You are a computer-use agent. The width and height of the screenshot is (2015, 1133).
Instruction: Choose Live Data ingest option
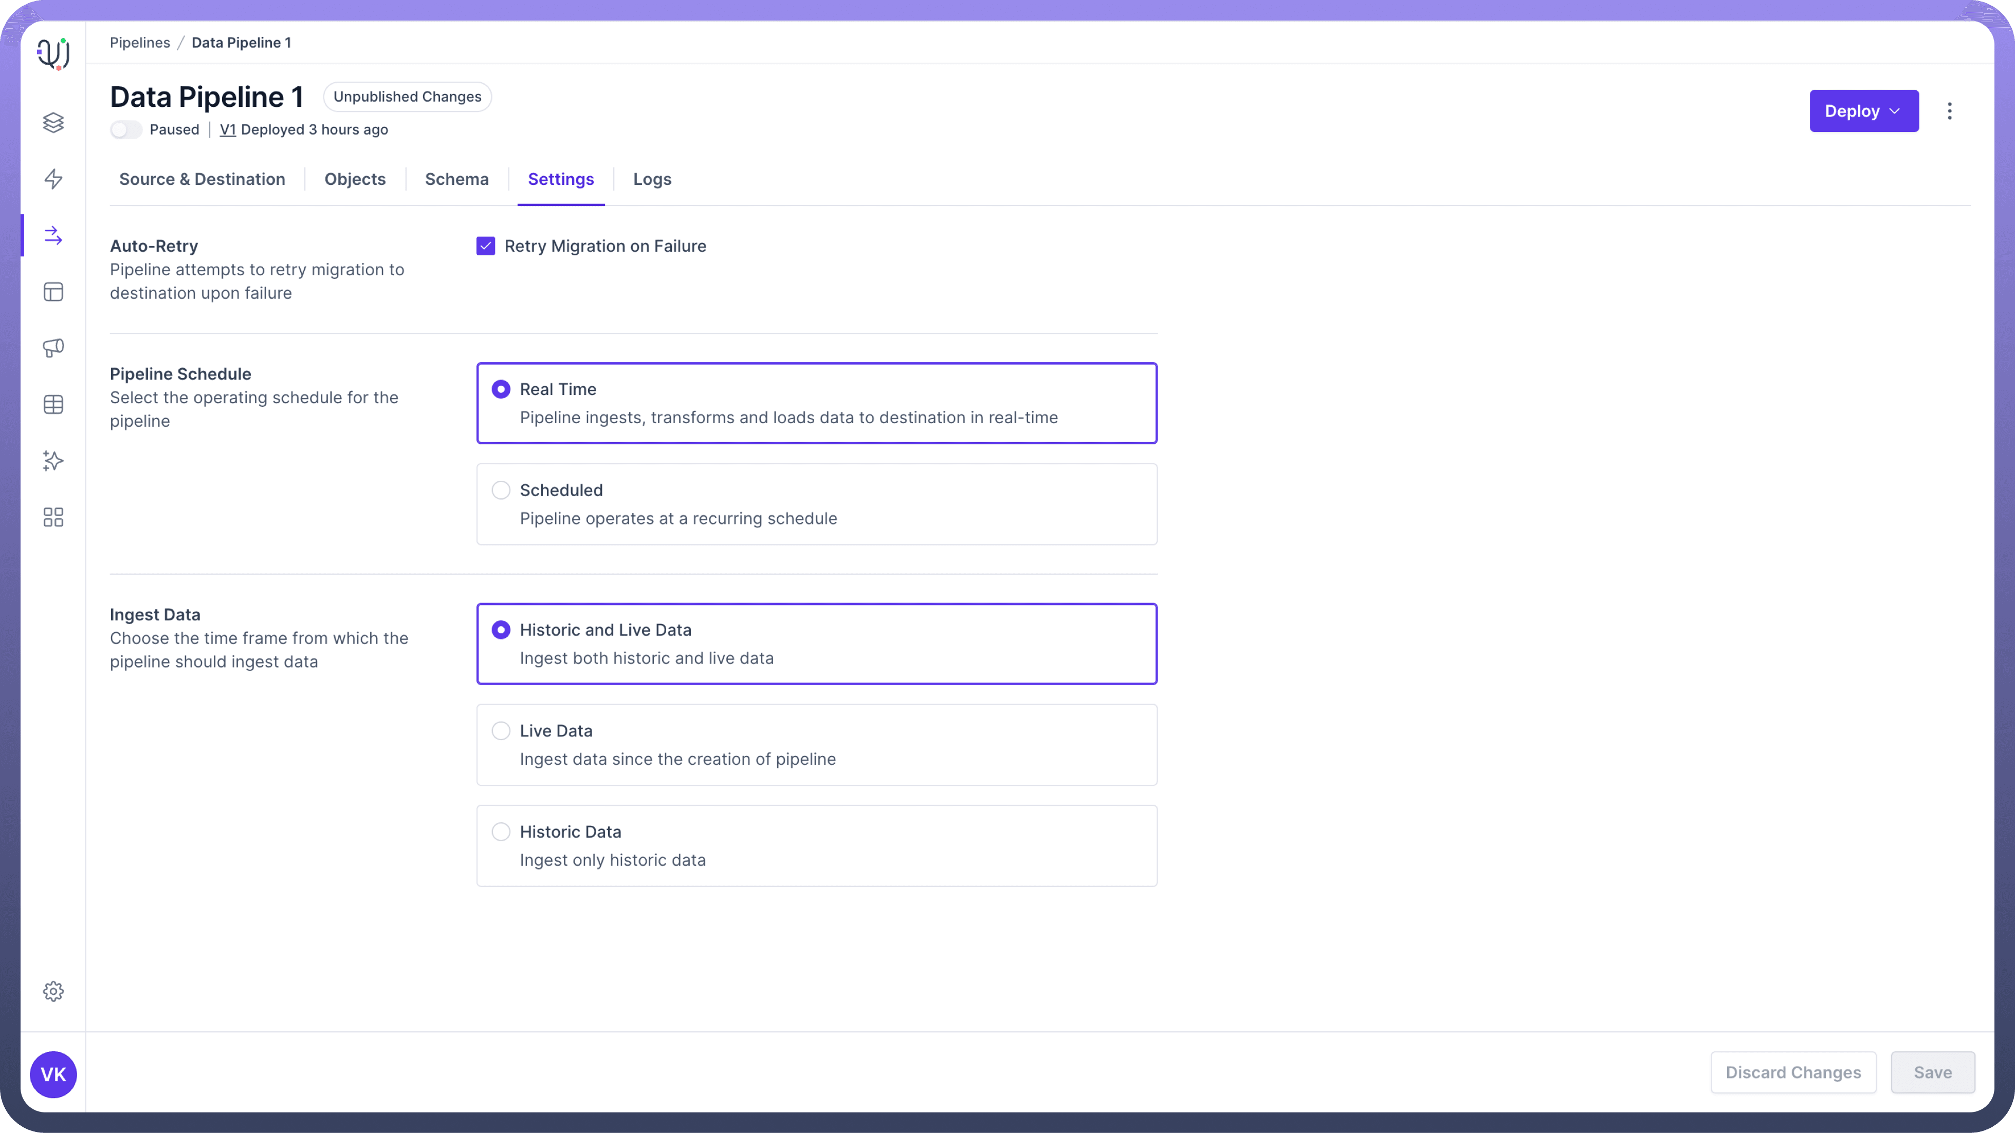501,730
